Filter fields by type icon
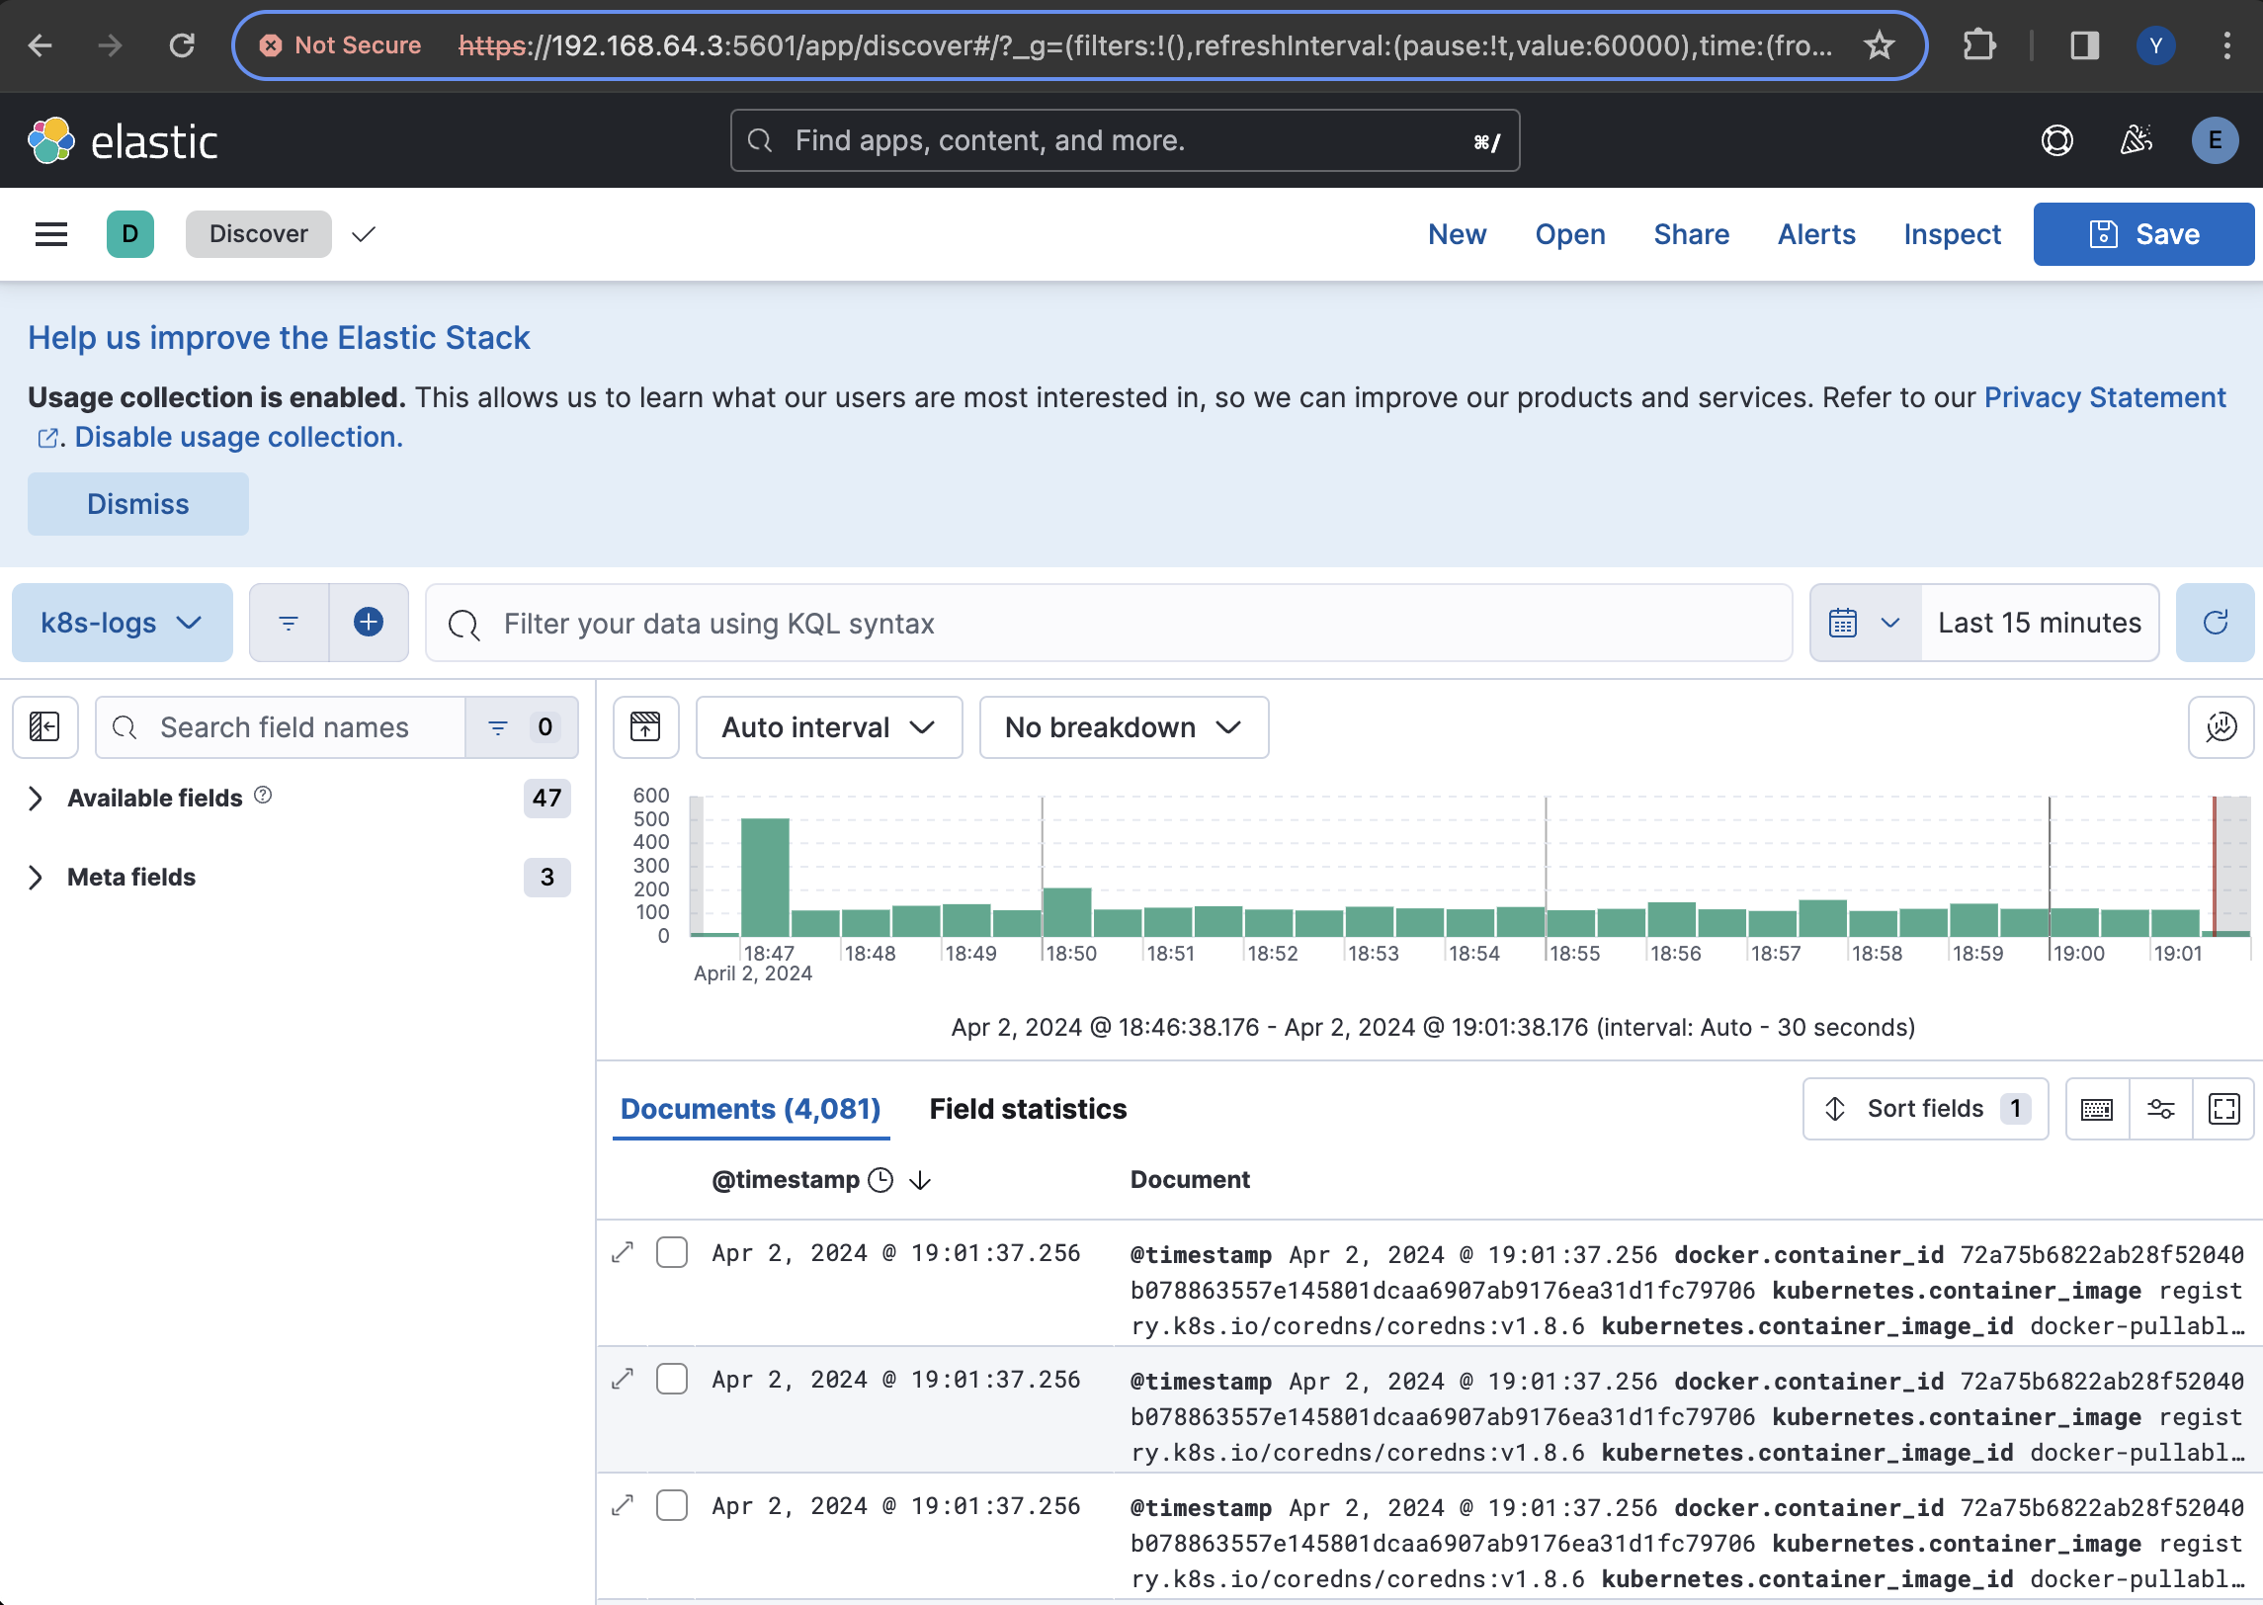The image size is (2263, 1605). [522, 727]
